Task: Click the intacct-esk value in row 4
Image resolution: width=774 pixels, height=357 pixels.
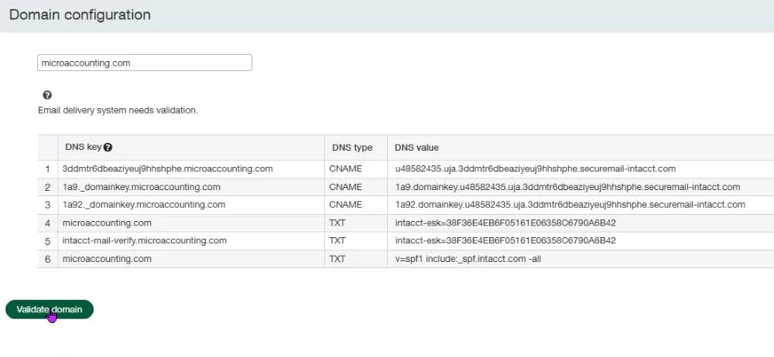Action: (x=505, y=223)
